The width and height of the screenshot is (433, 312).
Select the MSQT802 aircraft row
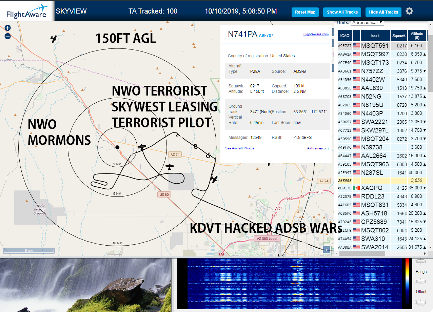click(382, 230)
